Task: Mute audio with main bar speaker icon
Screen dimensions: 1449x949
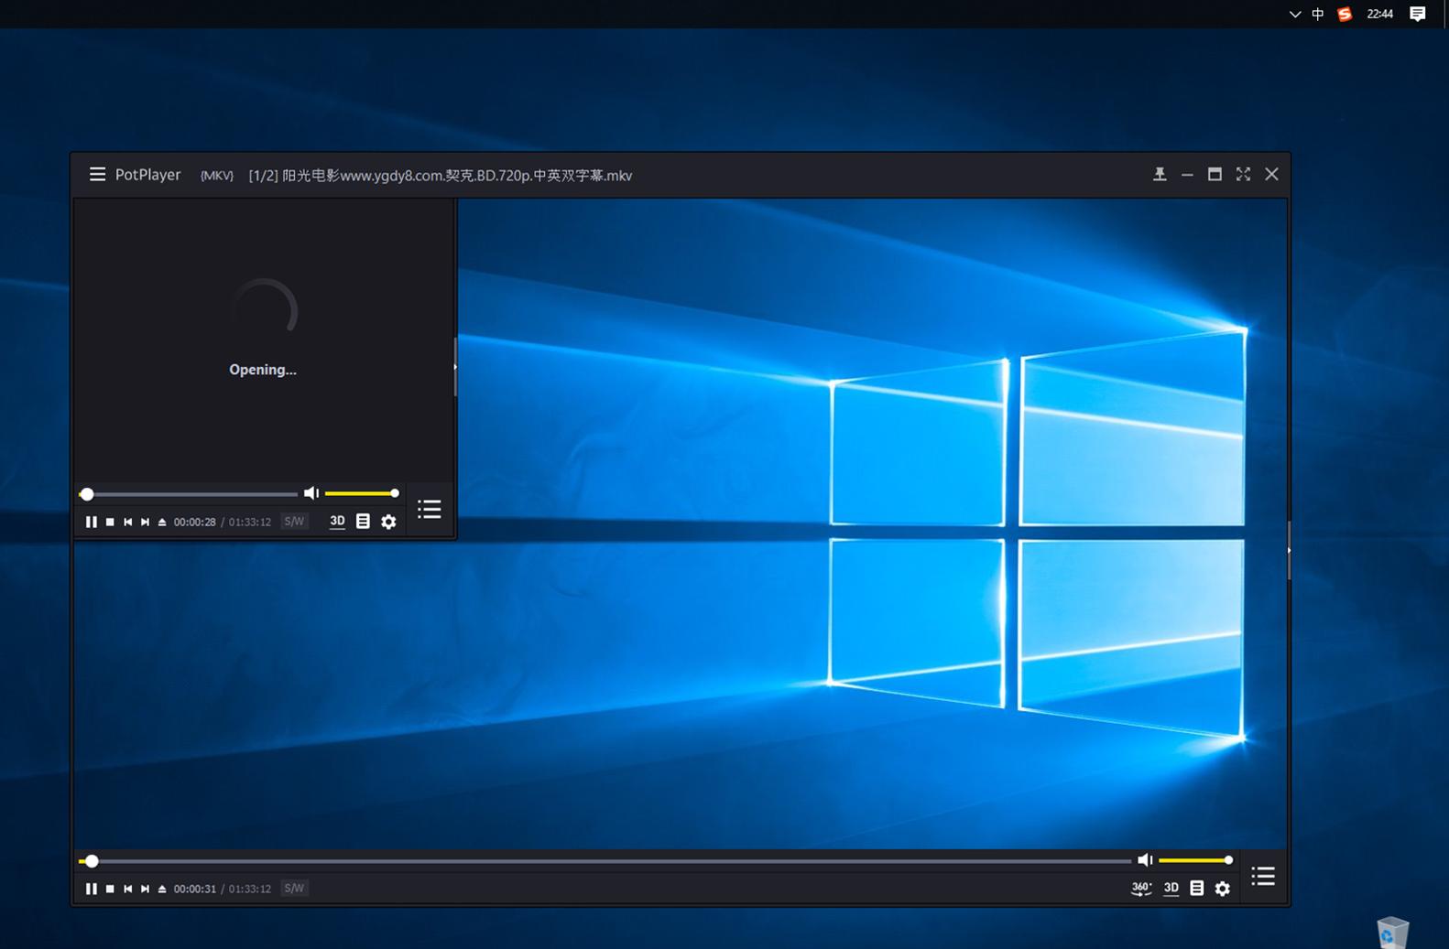Action: (1144, 860)
